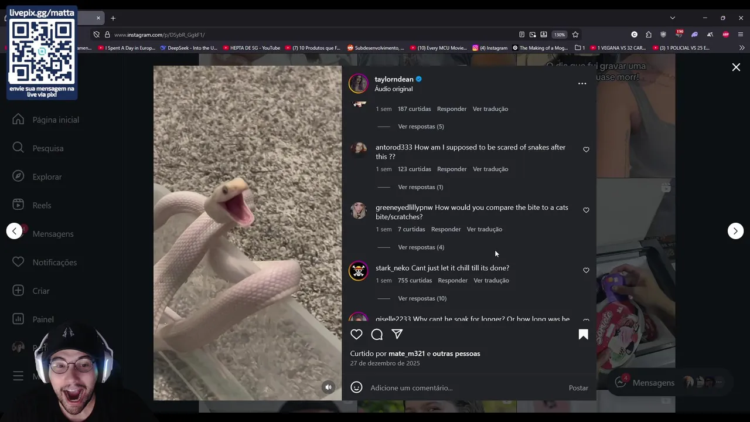This screenshot has width=750, height=422.
Task: Go to the next post arrow
Action: (735, 231)
